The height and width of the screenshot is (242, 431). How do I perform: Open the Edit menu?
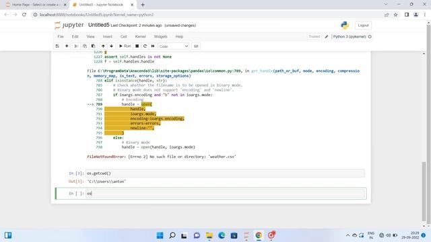(75, 36)
